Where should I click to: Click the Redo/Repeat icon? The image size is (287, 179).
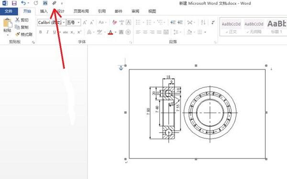click(36, 3)
